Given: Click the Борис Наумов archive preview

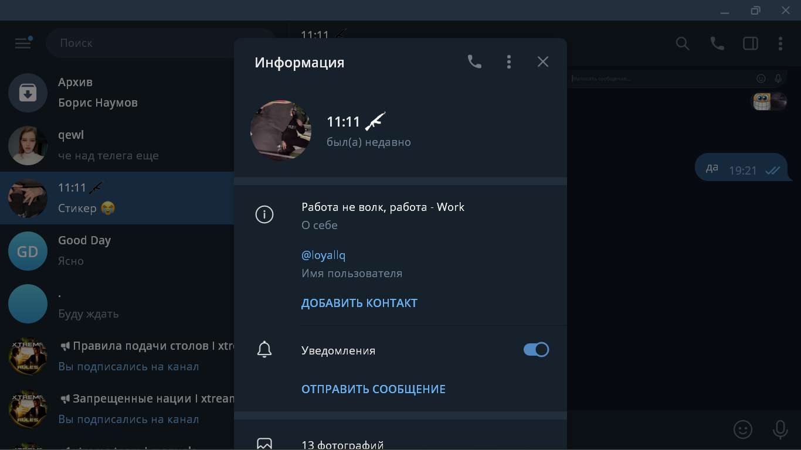Looking at the screenshot, I should [x=98, y=103].
